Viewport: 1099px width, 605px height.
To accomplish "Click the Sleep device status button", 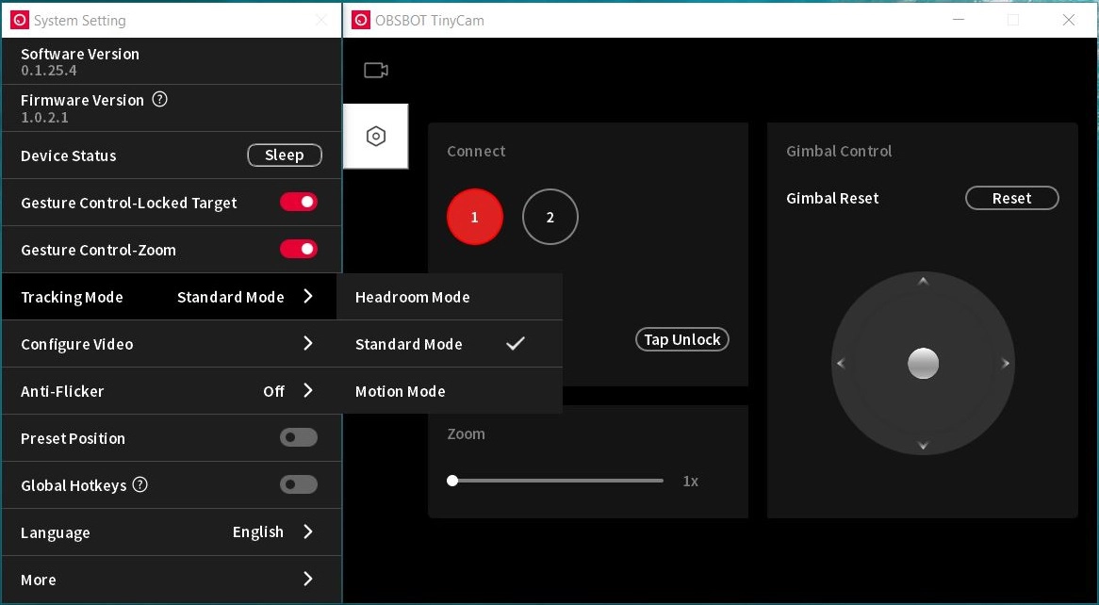I will [x=285, y=155].
